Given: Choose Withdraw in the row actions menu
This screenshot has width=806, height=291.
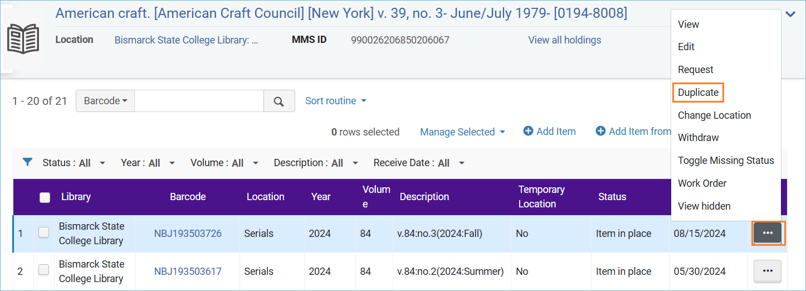Looking at the screenshot, I should click(698, 138).
